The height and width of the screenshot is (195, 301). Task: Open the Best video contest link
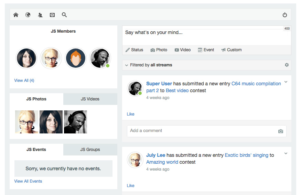tap(177, 90)
